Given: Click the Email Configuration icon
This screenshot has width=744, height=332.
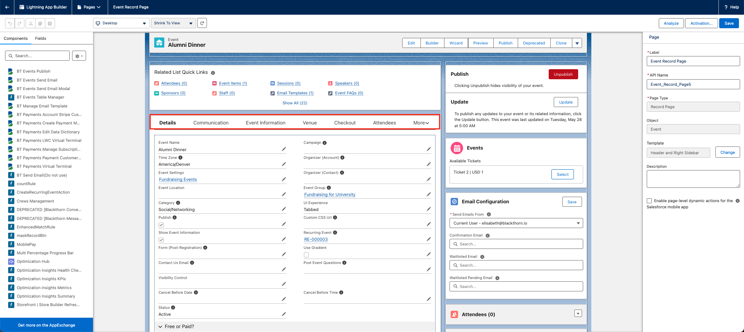Looking at the screenshot, I should (455, 202).
